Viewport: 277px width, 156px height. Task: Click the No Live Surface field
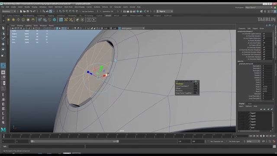88,11
